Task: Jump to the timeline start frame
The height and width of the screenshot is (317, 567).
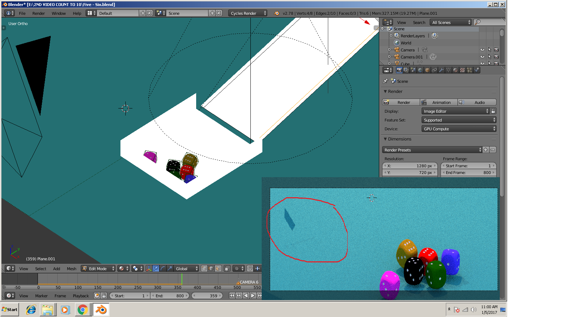Action: point(232,296)
